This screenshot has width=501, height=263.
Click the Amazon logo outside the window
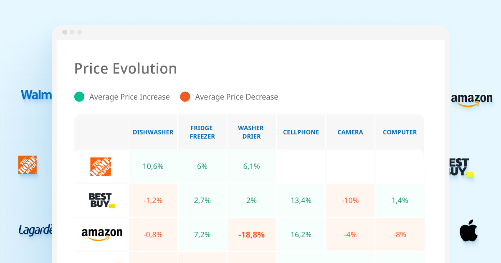click(x=471, y=100)
